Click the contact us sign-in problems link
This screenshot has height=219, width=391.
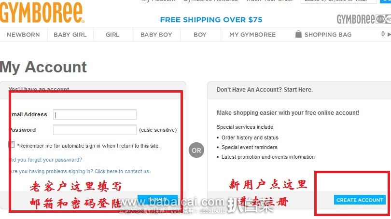80,171
